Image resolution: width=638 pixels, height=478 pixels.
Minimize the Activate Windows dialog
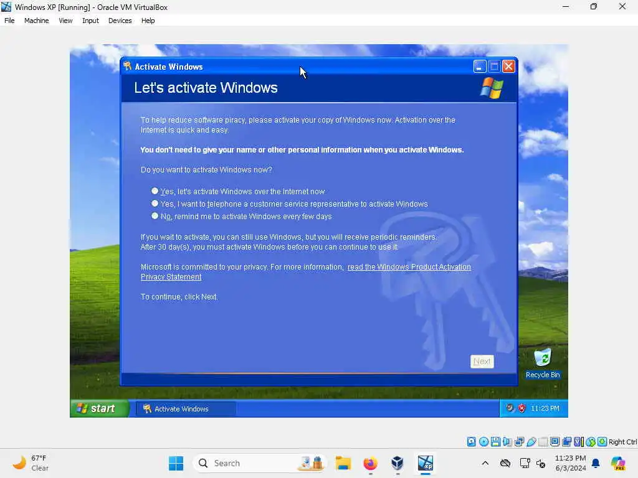click(480, 66)
